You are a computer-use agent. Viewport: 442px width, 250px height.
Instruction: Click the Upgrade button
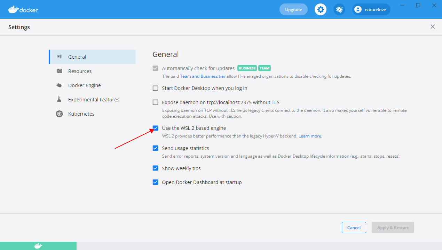(x=293, y=9)
